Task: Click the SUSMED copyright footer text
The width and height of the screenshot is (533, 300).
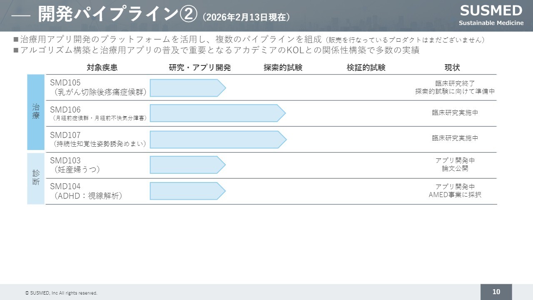Action: click(61, 293)
